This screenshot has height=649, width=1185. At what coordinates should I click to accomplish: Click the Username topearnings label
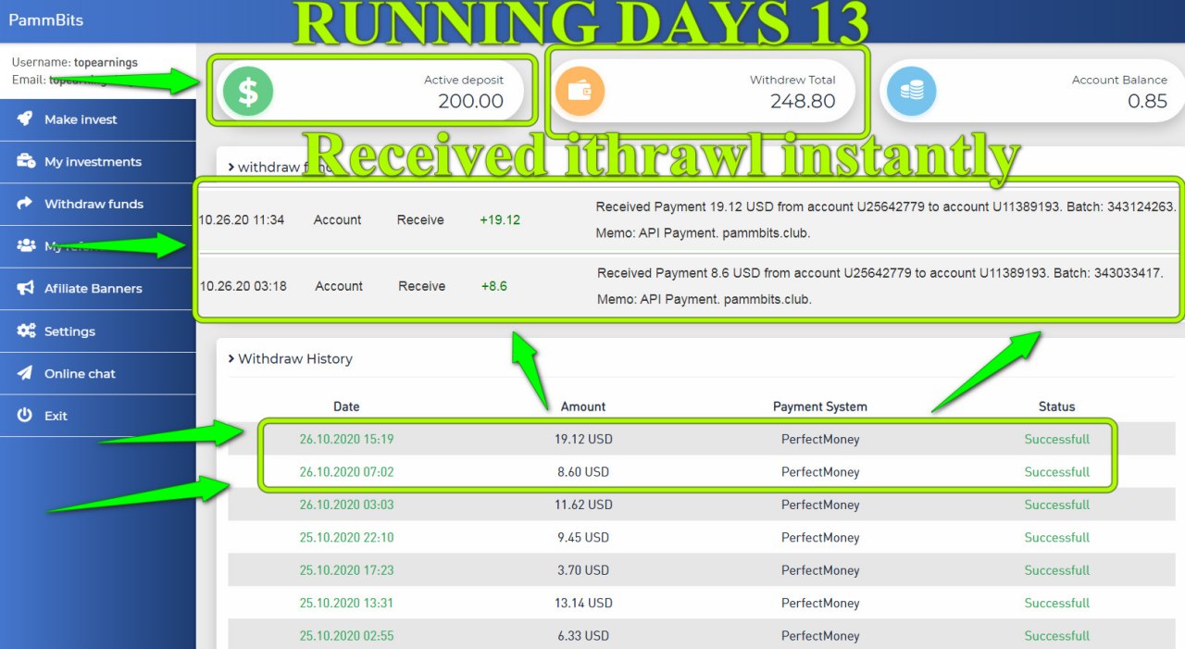(75, 63)
